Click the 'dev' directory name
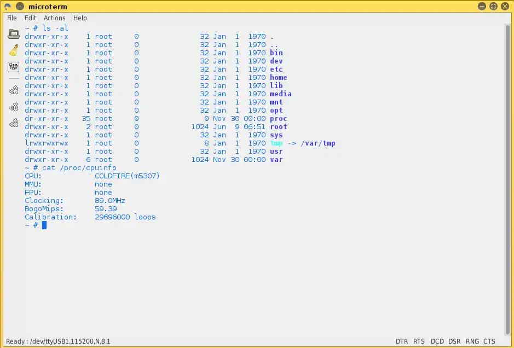514x348 pixels. coord(276,61)
